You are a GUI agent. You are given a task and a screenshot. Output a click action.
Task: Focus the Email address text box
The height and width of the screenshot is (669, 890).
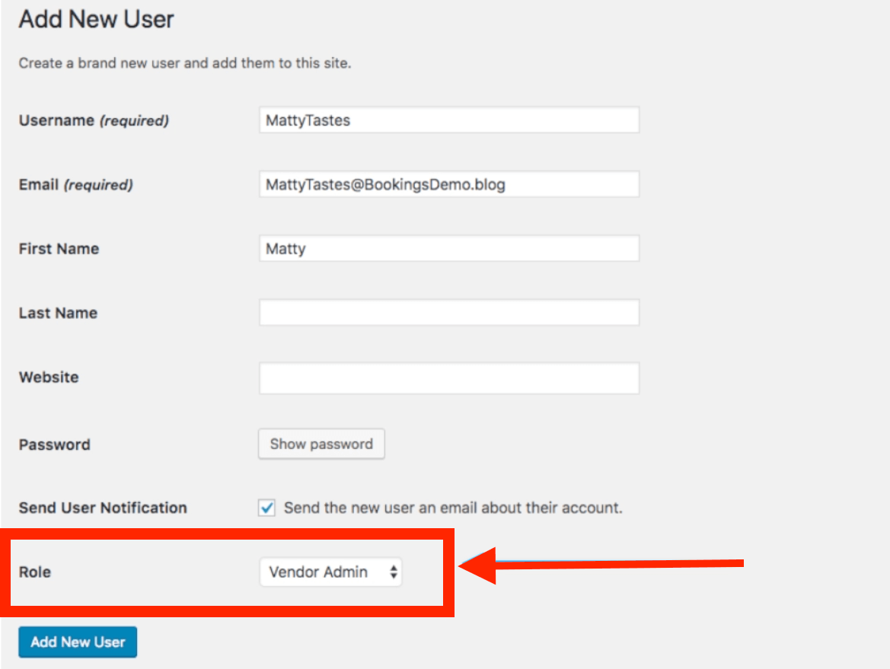click(448, 184)
